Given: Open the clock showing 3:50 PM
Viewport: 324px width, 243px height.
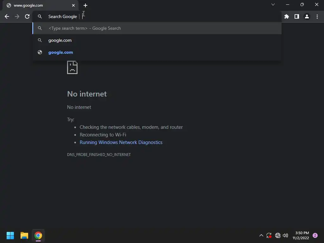Looking at the screenshot, I should point(301,235).
